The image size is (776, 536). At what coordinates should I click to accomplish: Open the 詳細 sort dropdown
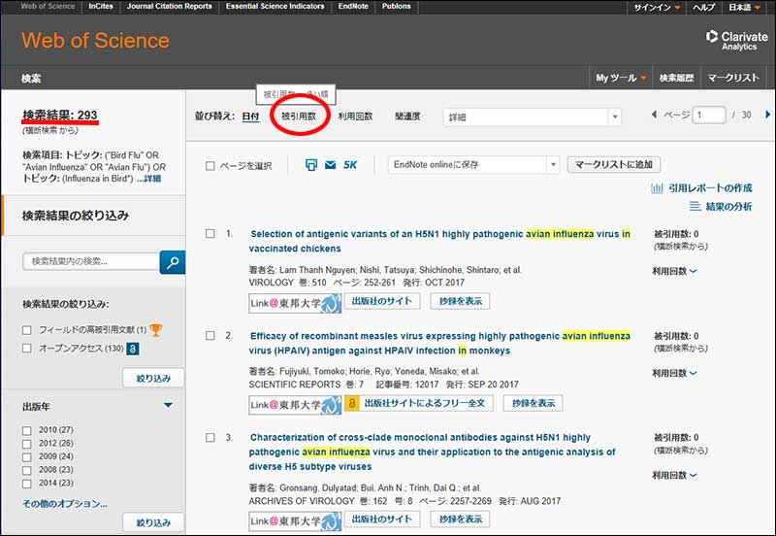pos(532,117)
